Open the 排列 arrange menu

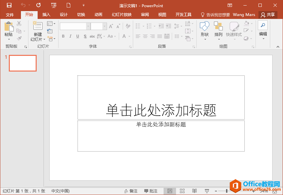(x=219, y=30)
